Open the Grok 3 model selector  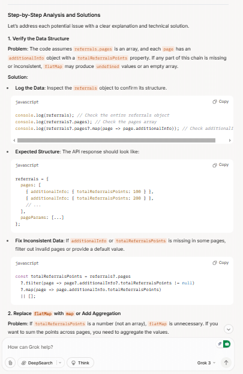click(x=206, y=363)
